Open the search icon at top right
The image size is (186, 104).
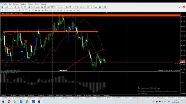coord(180,7)
